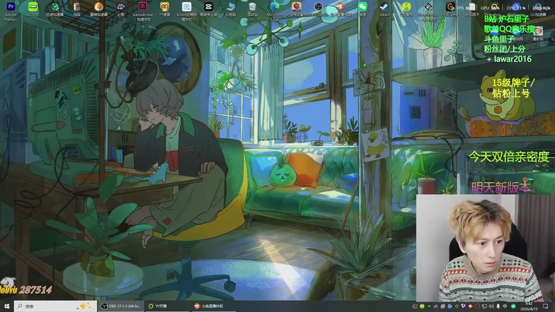
Task: Open WeGame desktop shortcut
Action: tap(450, 10)
